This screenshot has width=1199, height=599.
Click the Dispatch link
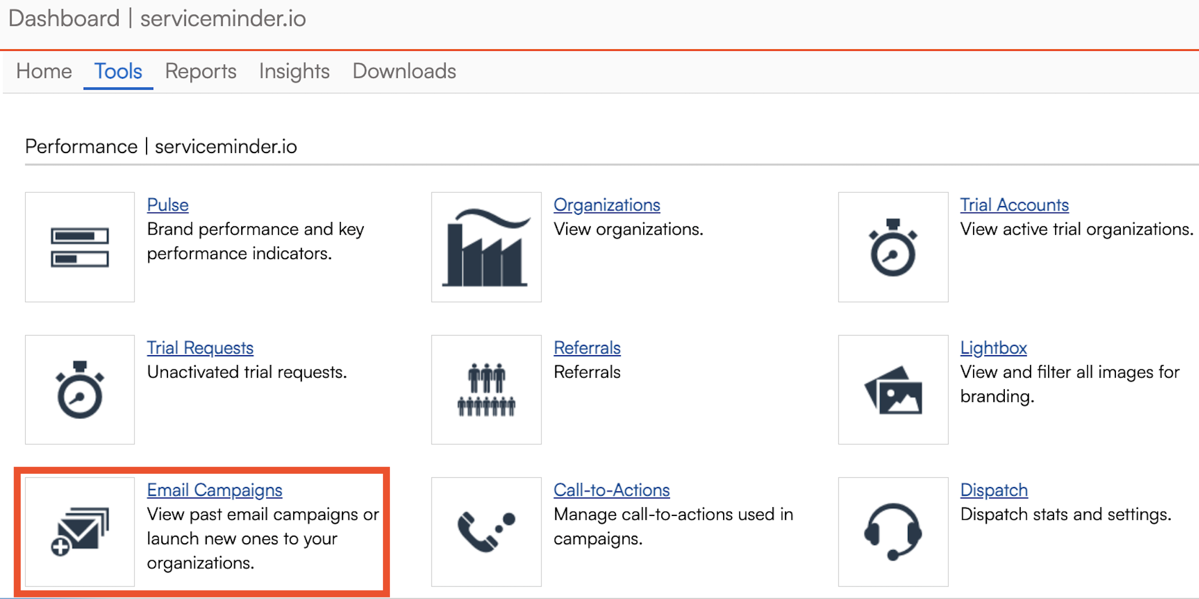click(994, 490)
